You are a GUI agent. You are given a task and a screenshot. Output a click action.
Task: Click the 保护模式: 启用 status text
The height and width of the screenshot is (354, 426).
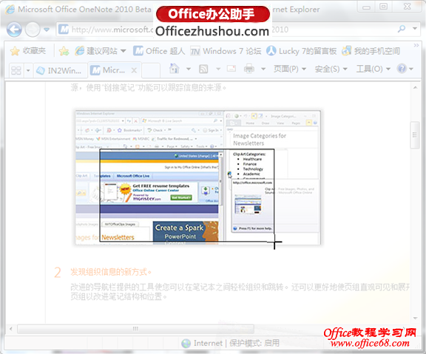[254, 343]
